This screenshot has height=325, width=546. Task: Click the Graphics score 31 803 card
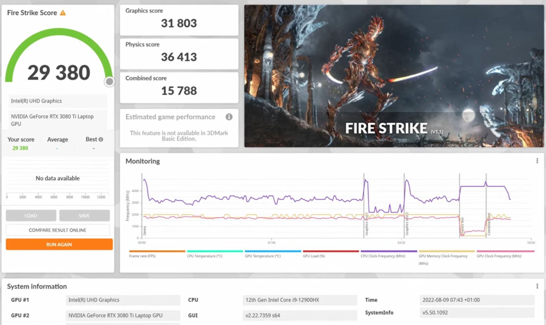[179, 20]
